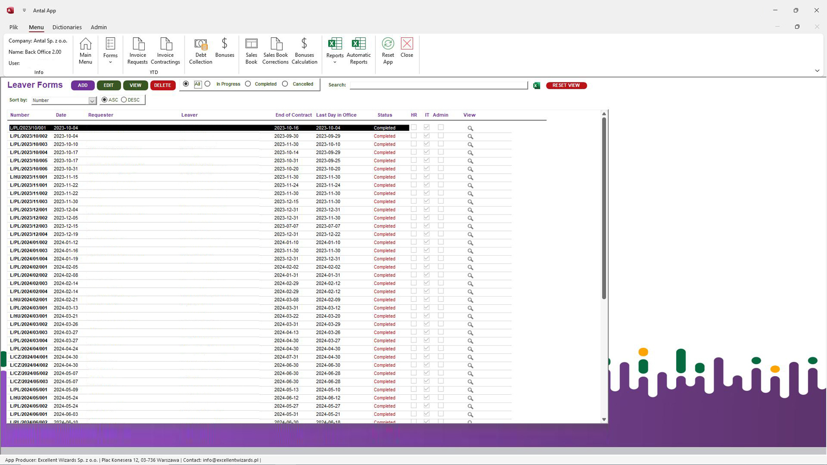Click the ADD button
This screenshot has width=827, height=465.
tap(83, 85)
